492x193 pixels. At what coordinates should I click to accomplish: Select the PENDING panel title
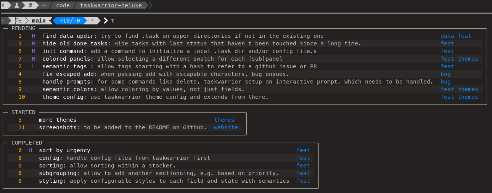click(x=23, y=28)
